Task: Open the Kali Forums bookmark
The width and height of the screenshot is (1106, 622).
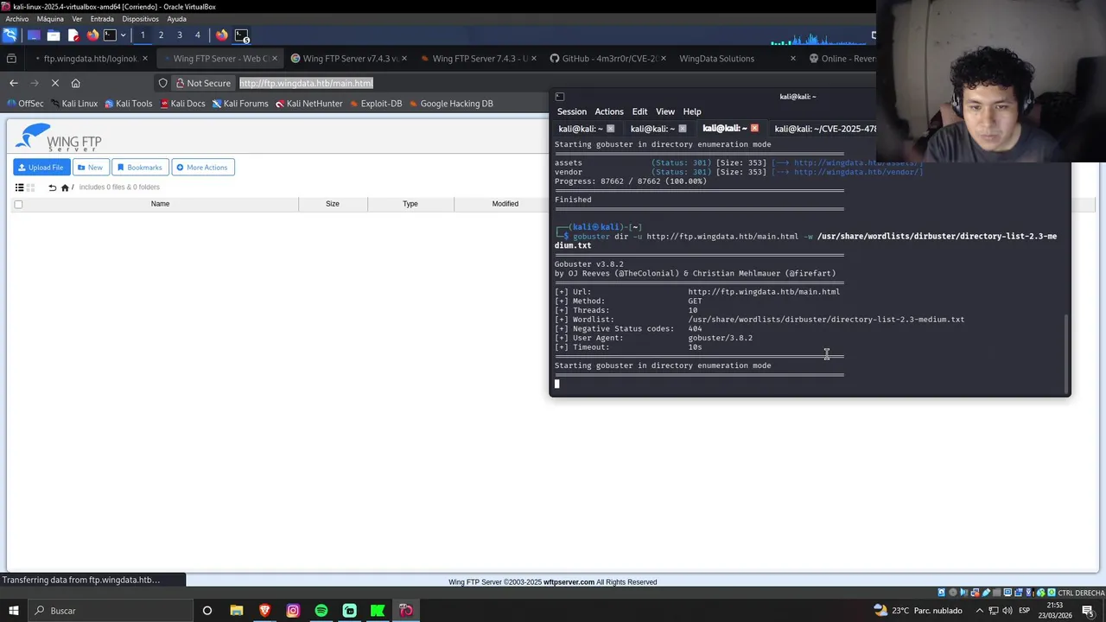Action: 240,104
